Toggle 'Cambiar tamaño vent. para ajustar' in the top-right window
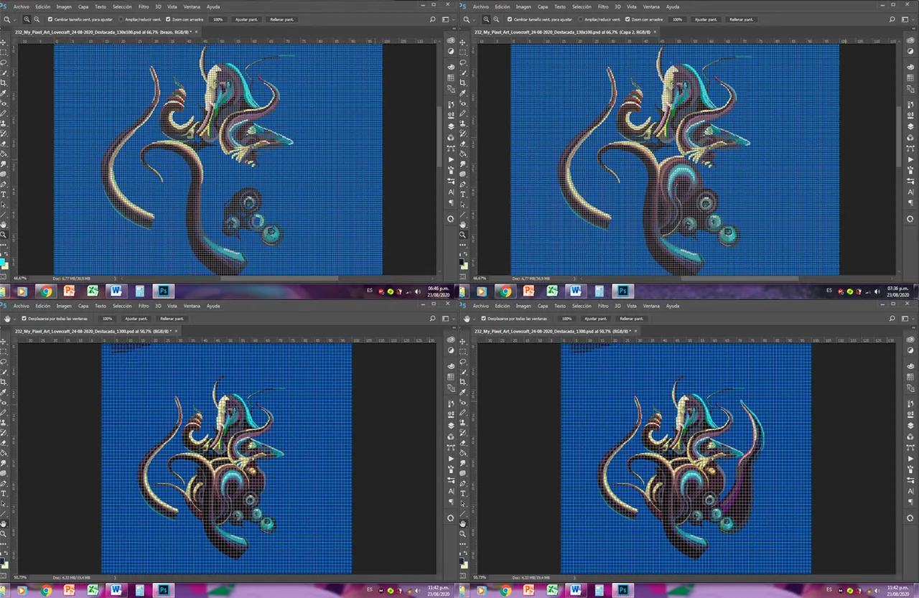 click(510, 19)
